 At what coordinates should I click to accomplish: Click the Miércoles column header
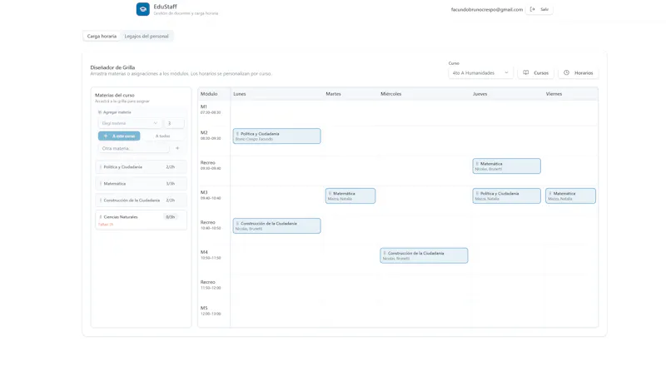(x=390, y=94)
